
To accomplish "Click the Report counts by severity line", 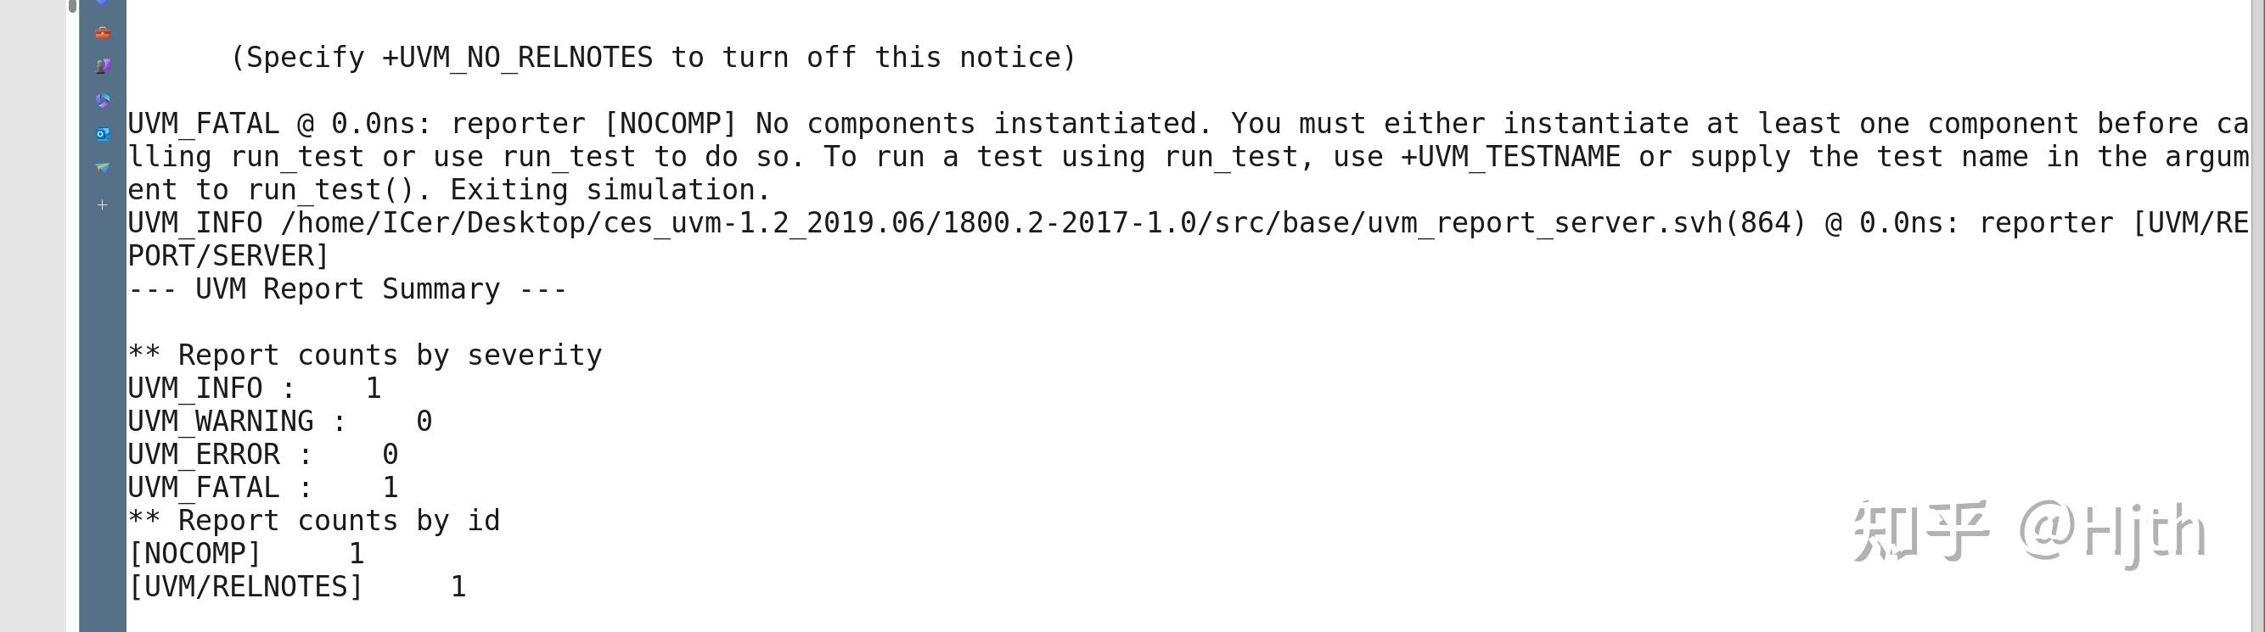I will 365,355.
